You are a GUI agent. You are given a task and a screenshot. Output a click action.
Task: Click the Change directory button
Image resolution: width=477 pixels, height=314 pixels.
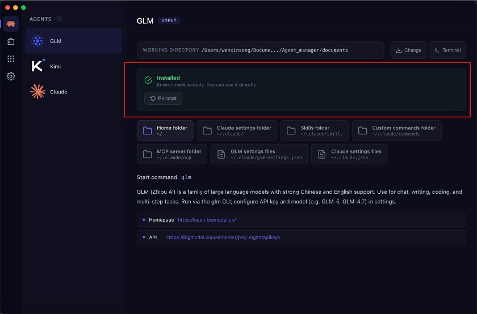408,50
